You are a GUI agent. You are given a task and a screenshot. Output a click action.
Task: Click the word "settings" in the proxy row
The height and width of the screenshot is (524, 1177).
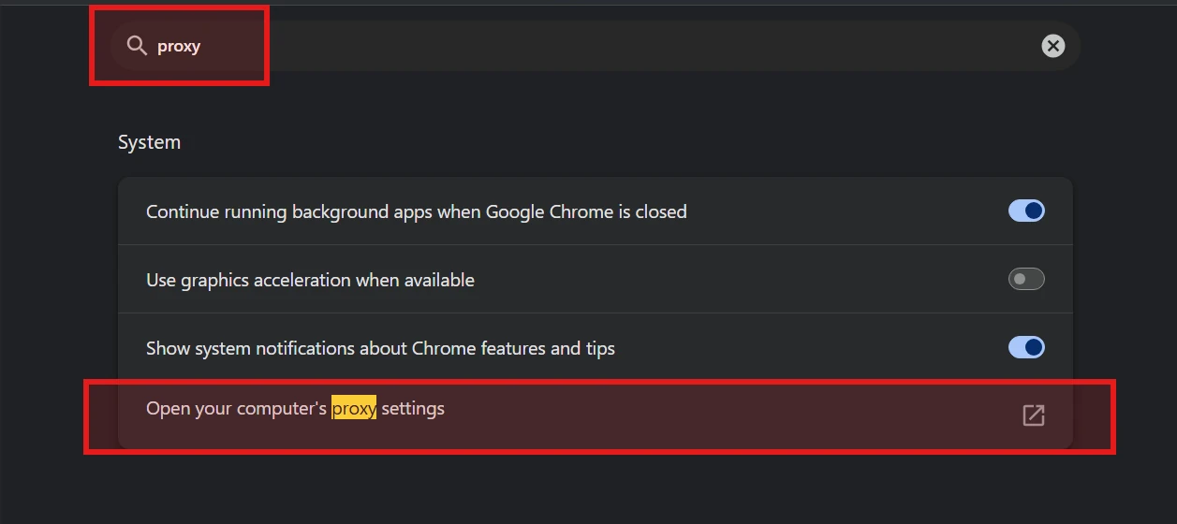point(413,409)
